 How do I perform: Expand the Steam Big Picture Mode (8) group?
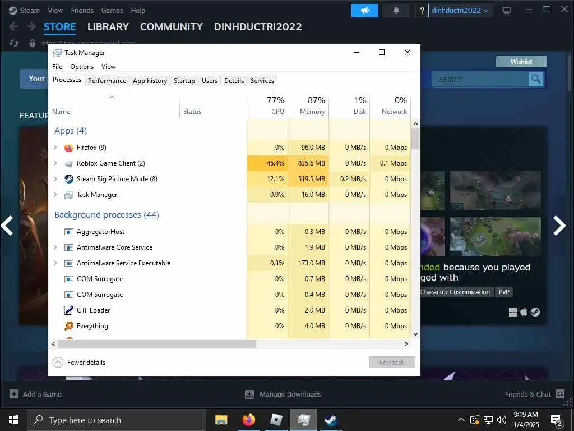[x=55, y=179]
